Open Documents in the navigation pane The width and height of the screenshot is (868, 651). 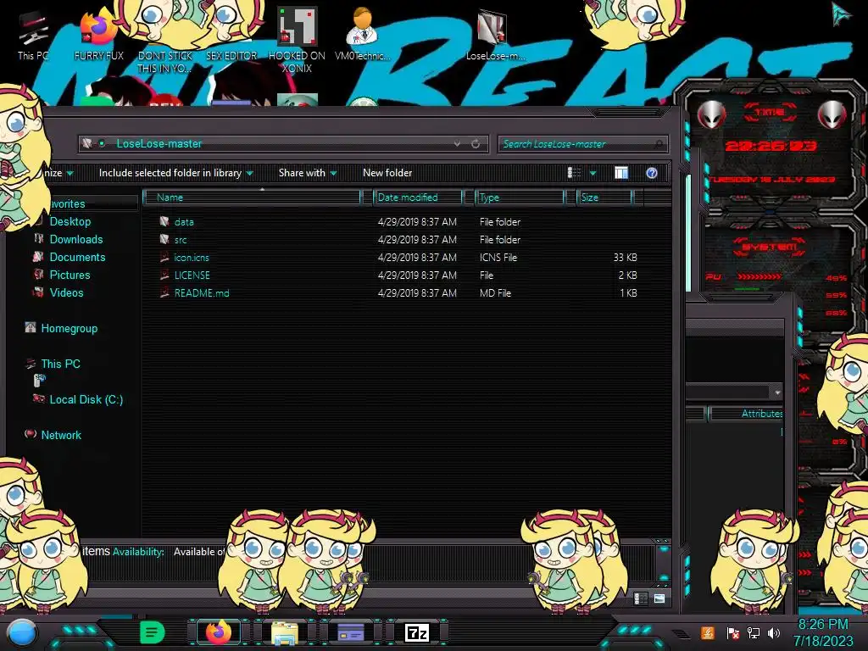77,257
